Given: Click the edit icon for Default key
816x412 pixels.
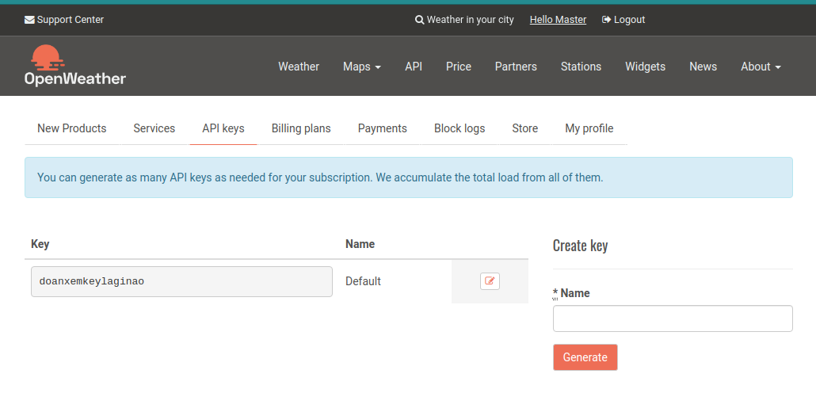Looking at the screenshot, I should click(x=490, y=281).
